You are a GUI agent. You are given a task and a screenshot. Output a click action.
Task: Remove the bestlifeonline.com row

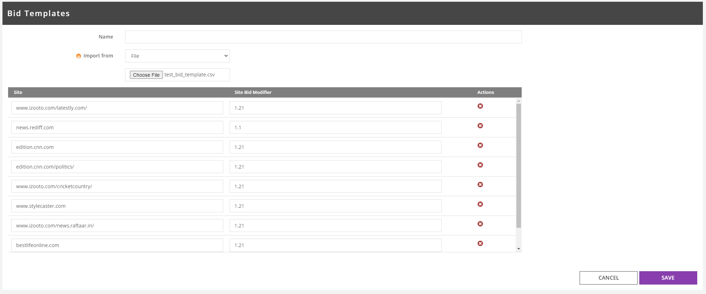click(480, 244)
